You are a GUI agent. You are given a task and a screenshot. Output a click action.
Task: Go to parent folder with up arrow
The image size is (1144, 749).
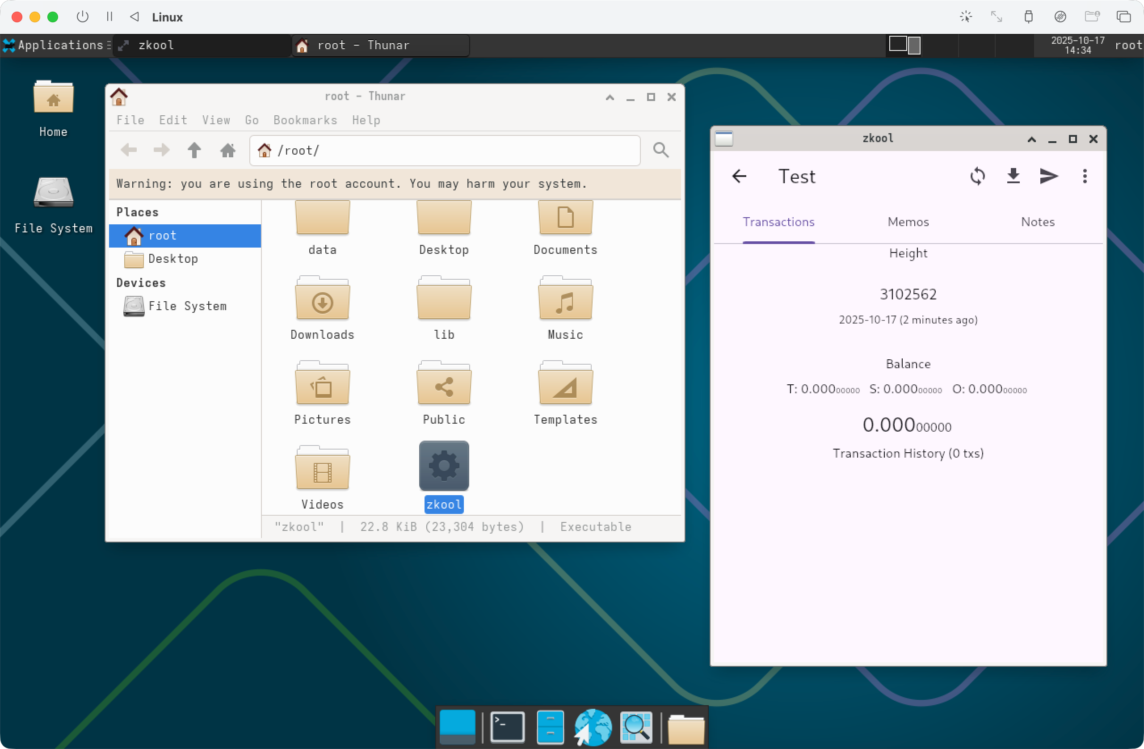194,151
